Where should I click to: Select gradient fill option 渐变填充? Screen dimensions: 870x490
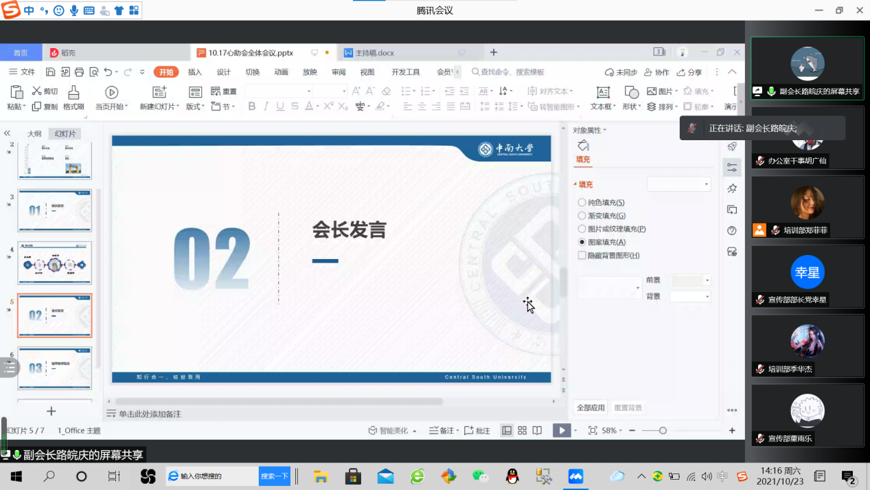[582, 216]
